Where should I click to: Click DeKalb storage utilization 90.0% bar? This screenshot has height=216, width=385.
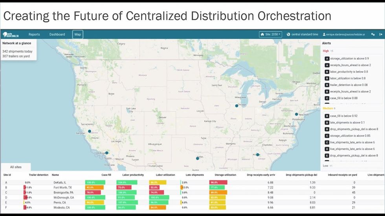(218, 182)
